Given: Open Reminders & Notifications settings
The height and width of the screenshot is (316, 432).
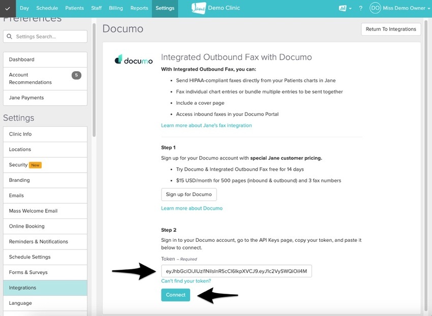Looking at the screenshot, I should [45, 242].
